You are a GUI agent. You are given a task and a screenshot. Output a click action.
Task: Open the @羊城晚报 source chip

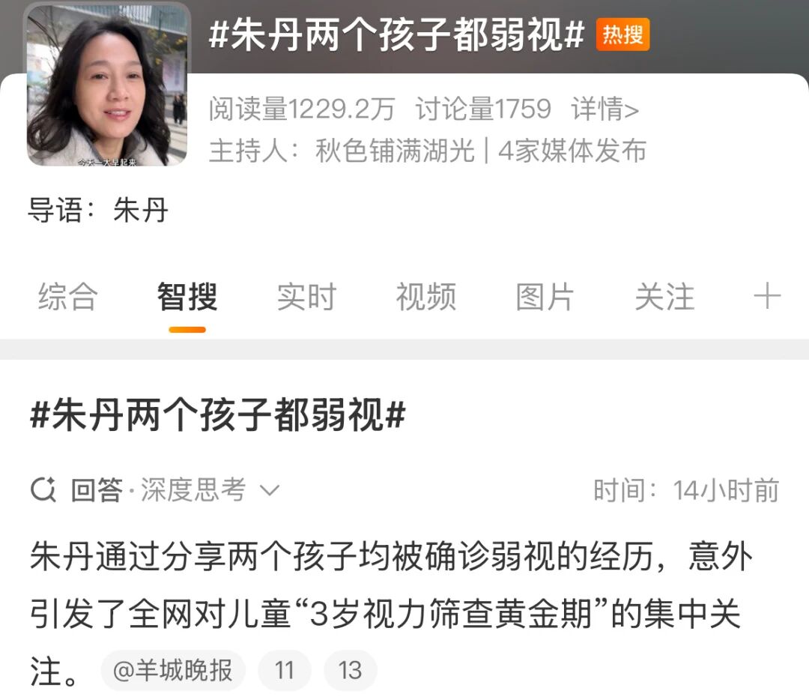[x=173, y=671]
